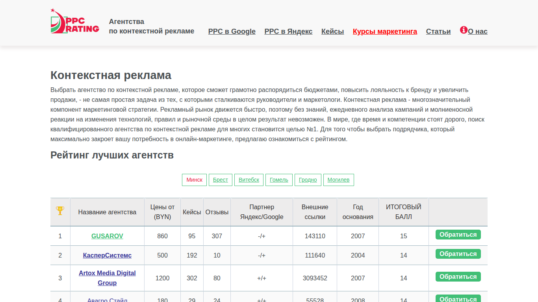The width and height of the screenshot is (538, 302).
Task: Choose the Могилев city filter
Action: 339,180
